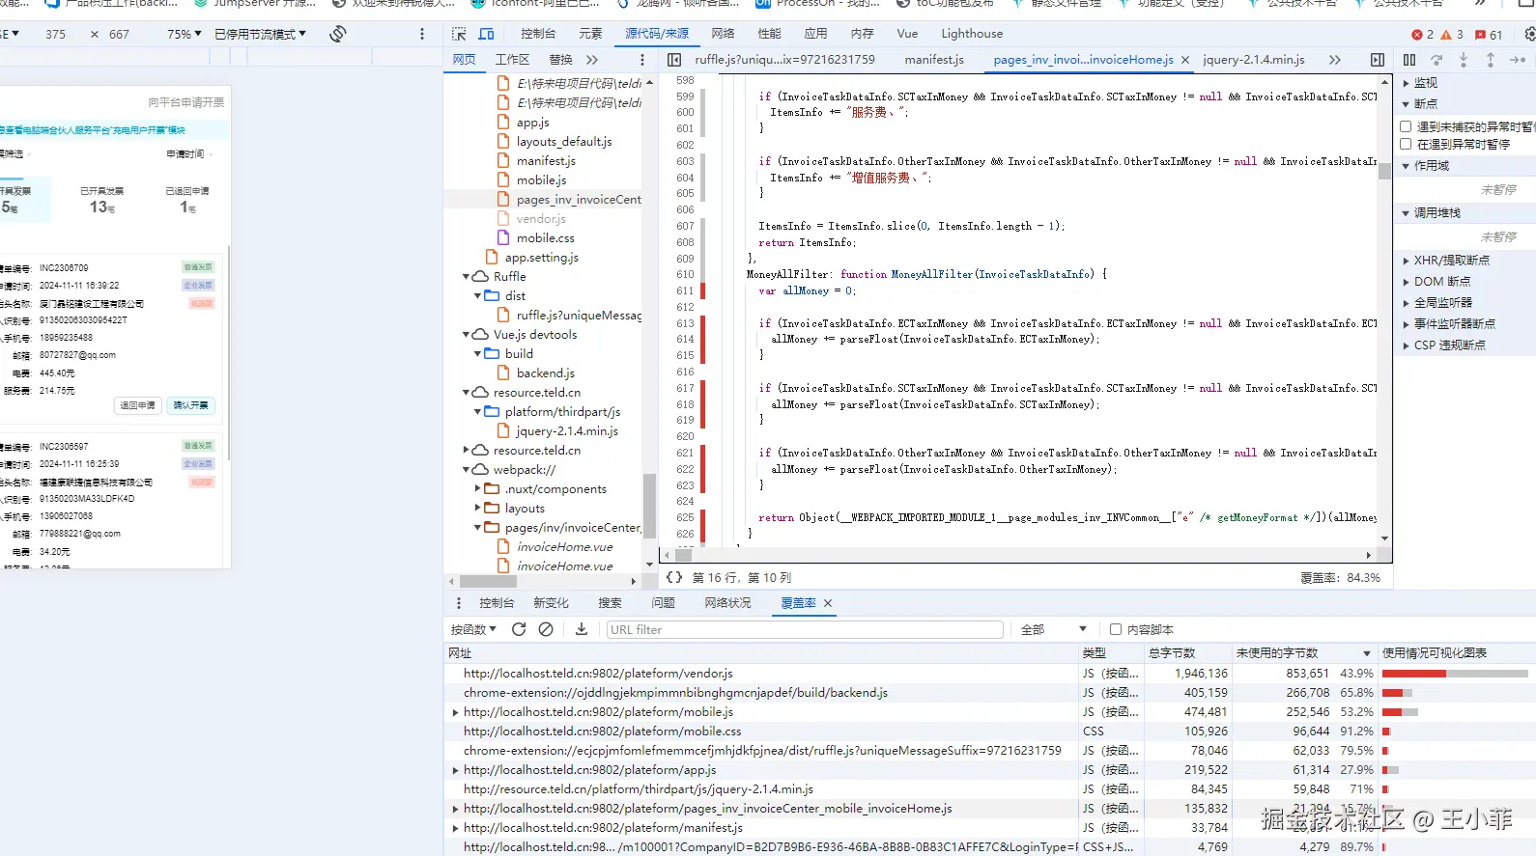Click the inspect element picker icon
Image resolution: width=1536 pixels, height=856 pixels.
[459, 34]
